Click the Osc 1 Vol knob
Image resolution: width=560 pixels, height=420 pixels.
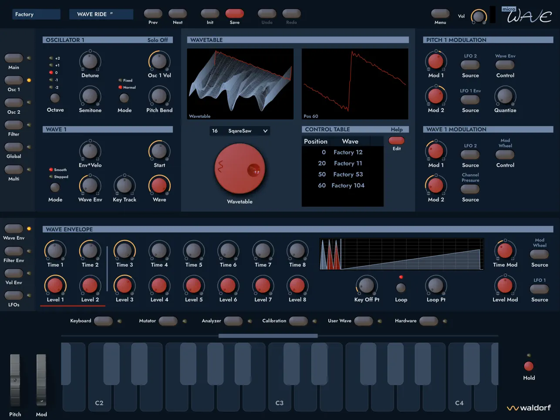click(159, 61)
